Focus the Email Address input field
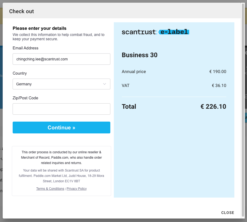Viewport: 247px width, 222px height. (61, 59)
